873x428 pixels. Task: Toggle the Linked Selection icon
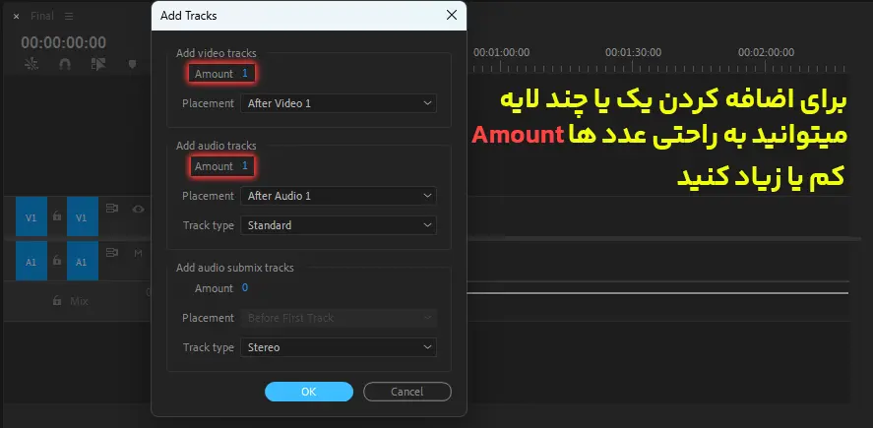(98, 64)
